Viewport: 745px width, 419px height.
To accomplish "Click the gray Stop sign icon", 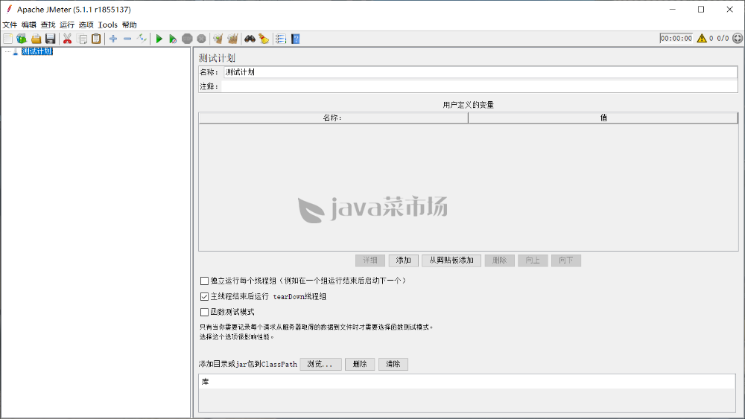I will [187, 39].
